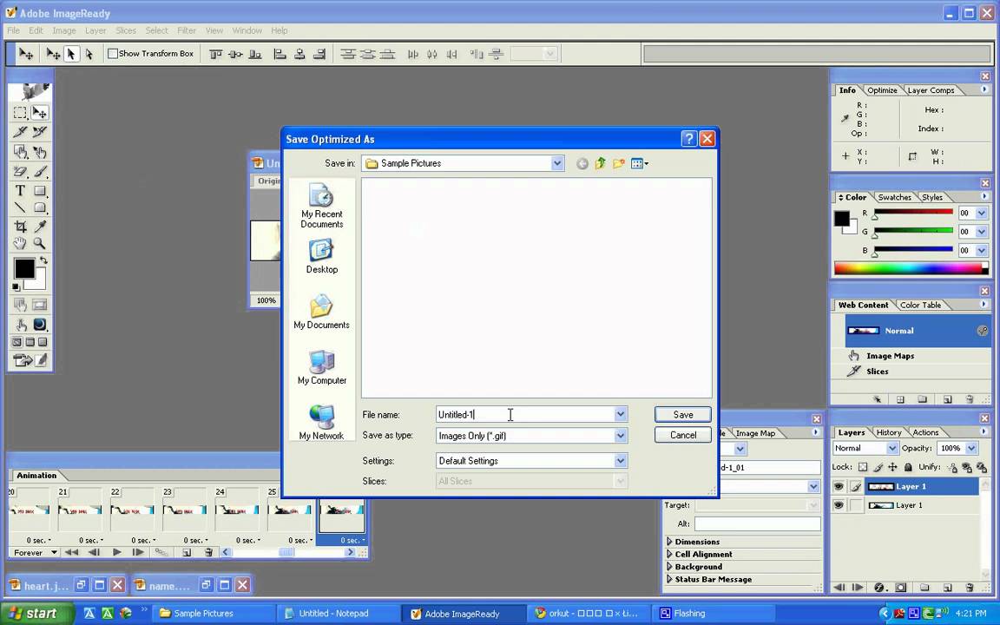Screen dimensions: 1000x625
Task: Select the Brush tool in toolbox
Action: (40, 172)
